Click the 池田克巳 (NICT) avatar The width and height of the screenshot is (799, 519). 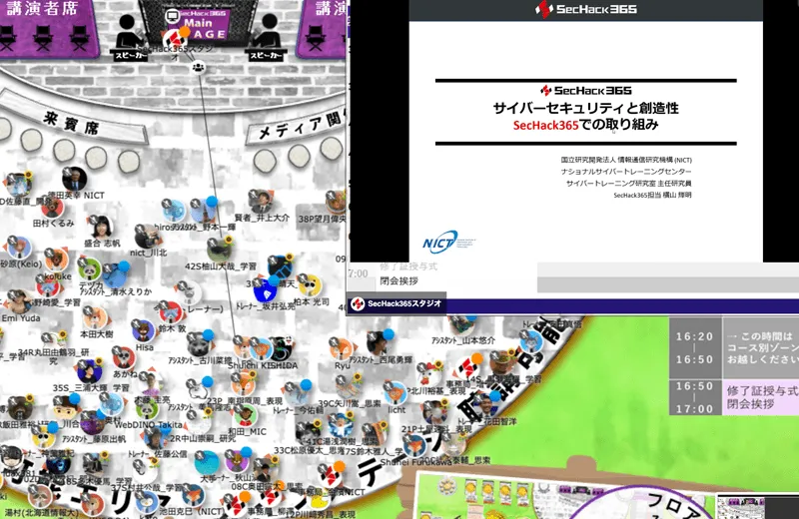click(193, 495)
